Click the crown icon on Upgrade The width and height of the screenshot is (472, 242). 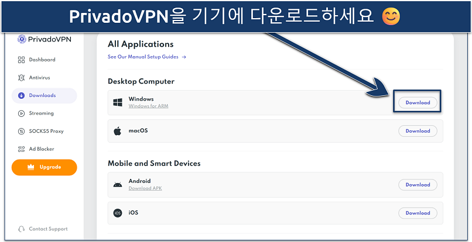click(x=30, y=167)
